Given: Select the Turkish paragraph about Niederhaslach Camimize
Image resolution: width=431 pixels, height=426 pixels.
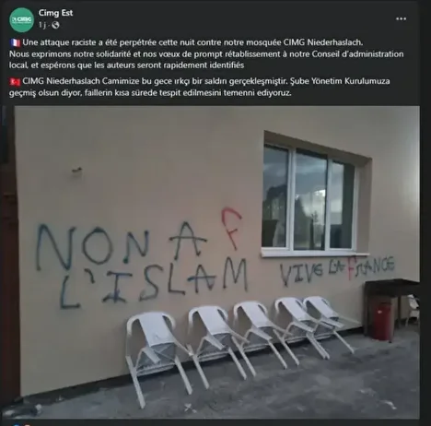Looking at the screenshot, I should (200, 87).
